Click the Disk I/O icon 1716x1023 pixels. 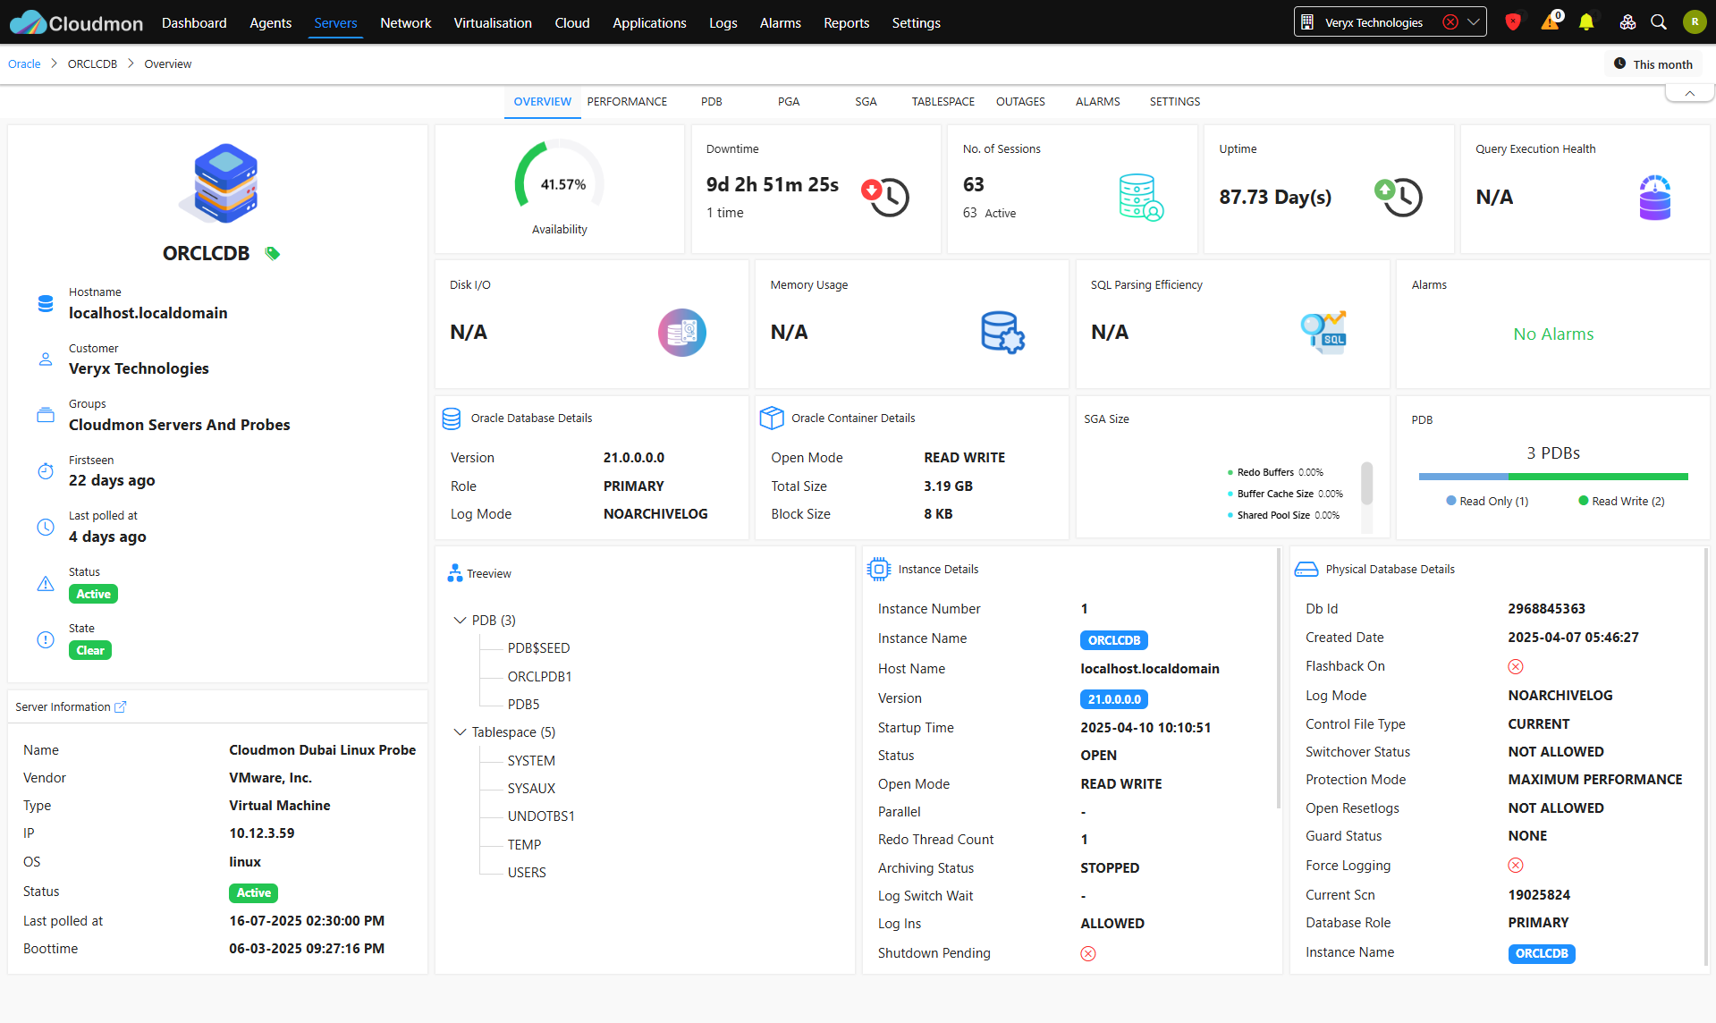pyautogui.click(x=682, y=333)
